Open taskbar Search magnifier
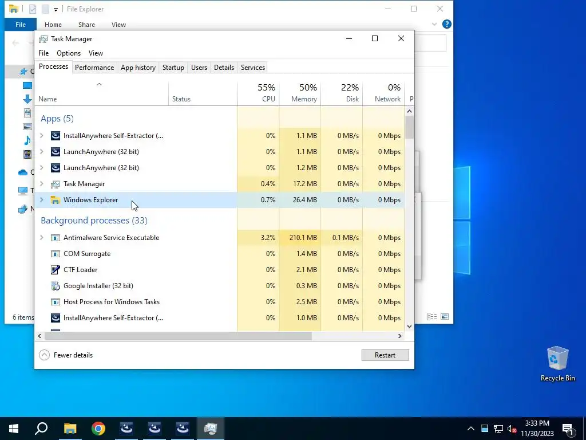The image size is (586, 440). (41, 429)
